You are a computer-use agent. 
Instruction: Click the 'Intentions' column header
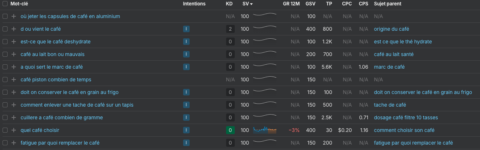(x=194, y=4)
